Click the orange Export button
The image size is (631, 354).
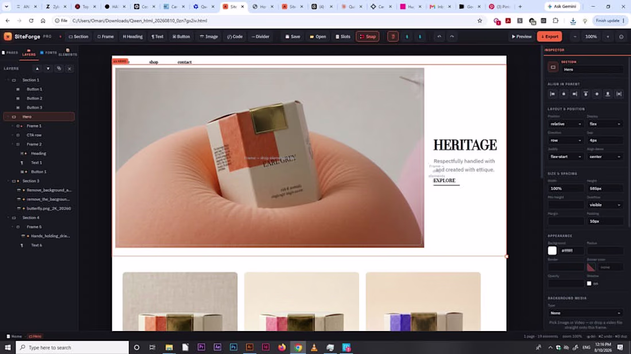550,37
